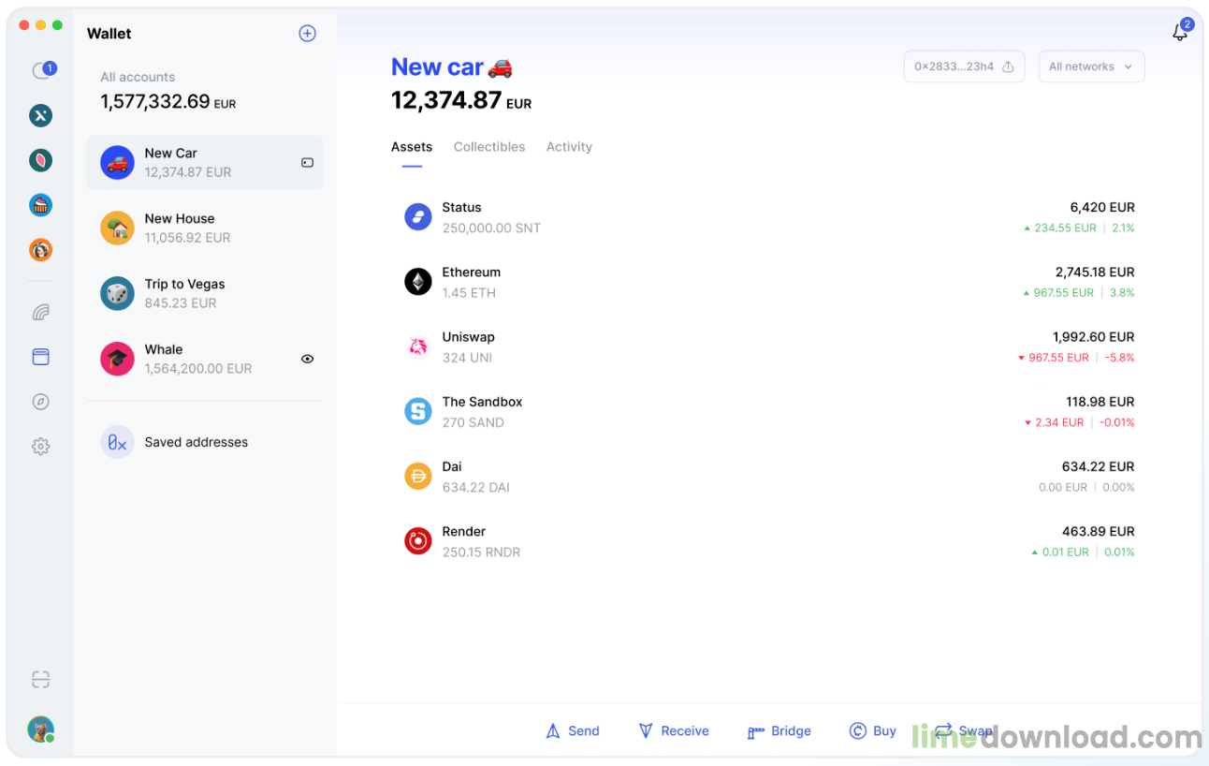This screenshot has width=1209, height=766.
Task: Open Saved addresses
Action: (196, 442)
